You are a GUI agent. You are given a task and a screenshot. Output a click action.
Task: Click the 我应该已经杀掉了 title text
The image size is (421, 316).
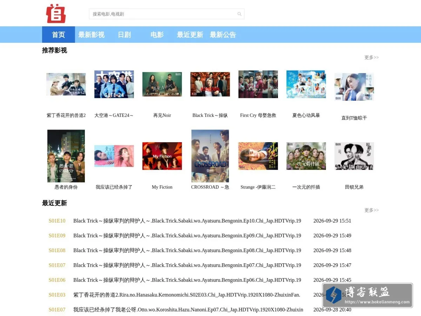(x=114, y=187)
